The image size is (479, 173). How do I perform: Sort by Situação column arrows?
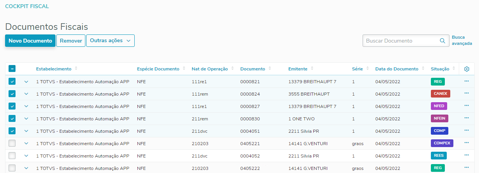tap(454, 69)
